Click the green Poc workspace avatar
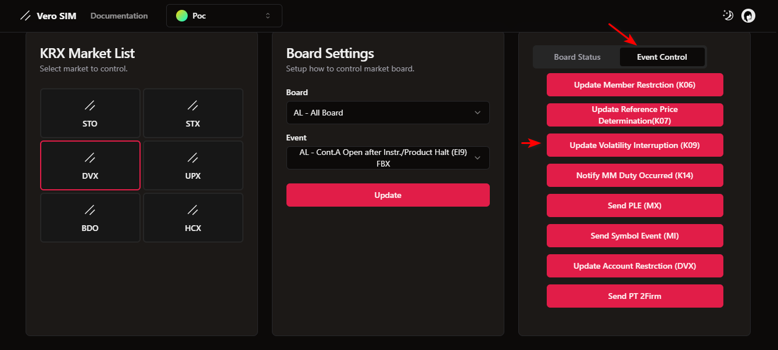The image size is (778, 350). tap(182, 16)
